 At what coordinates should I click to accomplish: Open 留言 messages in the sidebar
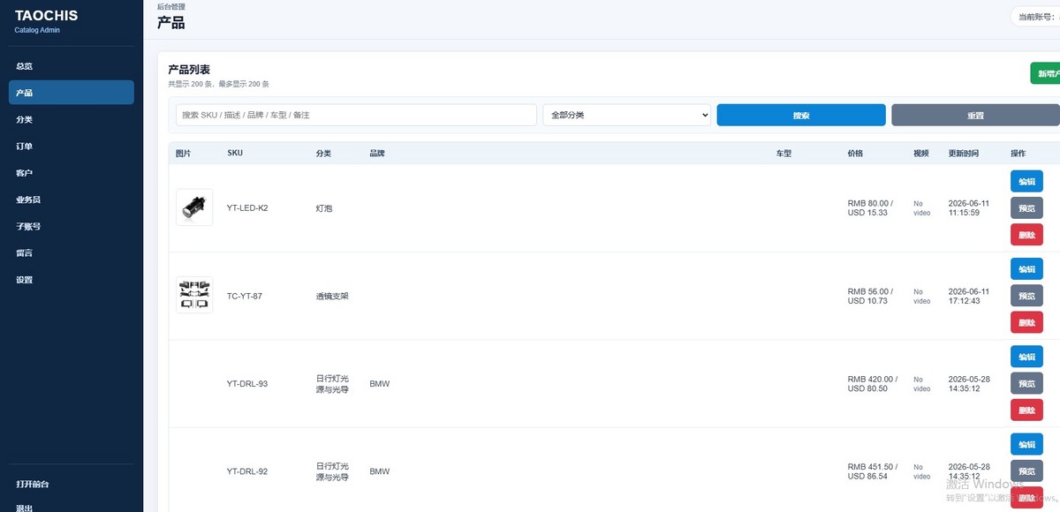(x=72, y=253)
